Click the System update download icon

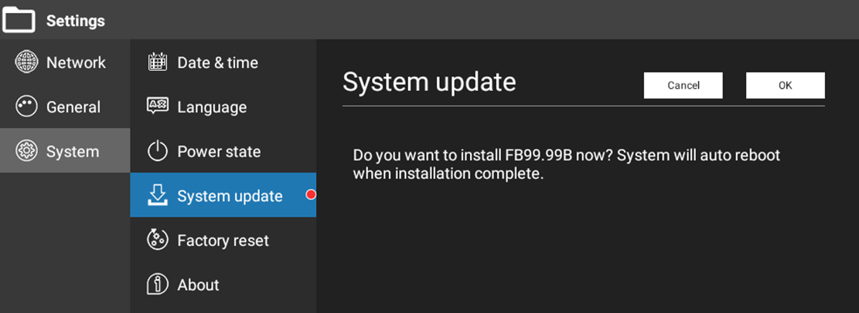158,195
